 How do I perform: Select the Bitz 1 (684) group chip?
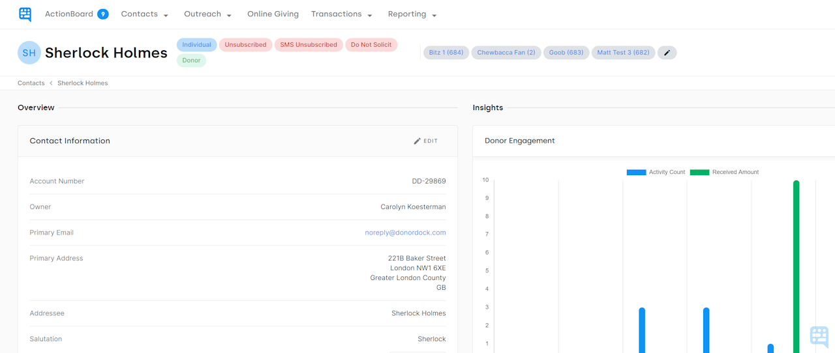point(446,53)
